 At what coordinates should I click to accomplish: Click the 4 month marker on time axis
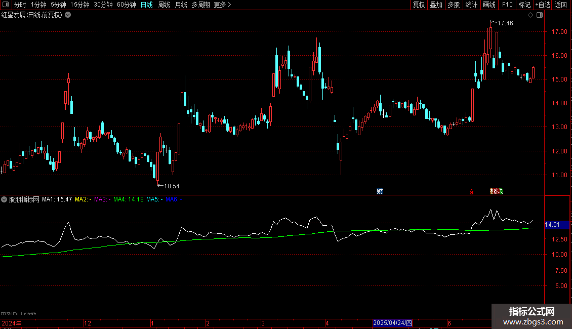pyautogui.click(x=327, y=323)
